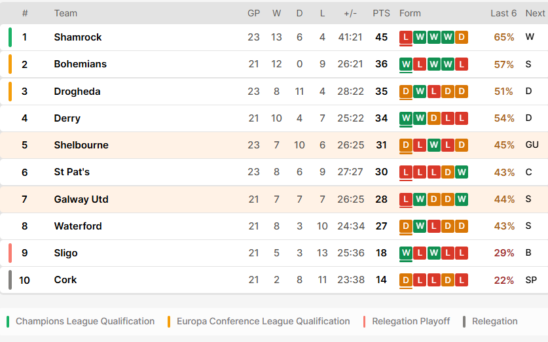
Task: Sort table by GP column header
Action: [254, 13]
